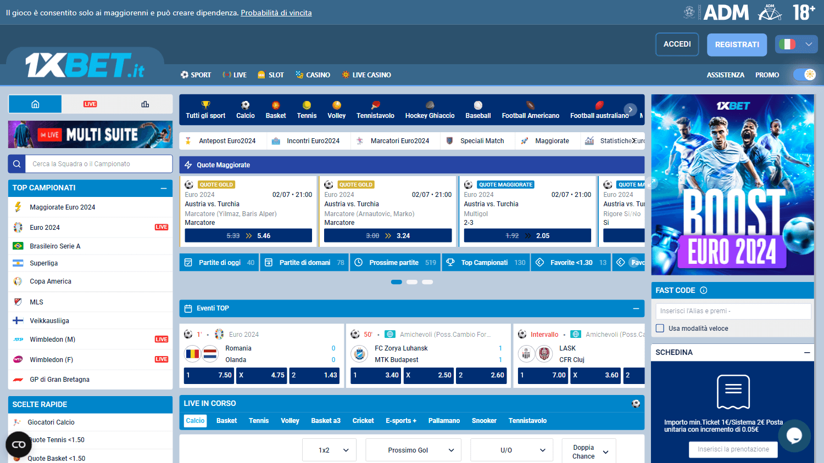Select Romania win odds 7.50
The width and height of the screenshot is (824, 463).
pos(209,375)
